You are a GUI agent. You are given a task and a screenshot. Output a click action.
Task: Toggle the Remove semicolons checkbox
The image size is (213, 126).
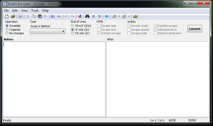pyautogui.click(x=168, y=33)
